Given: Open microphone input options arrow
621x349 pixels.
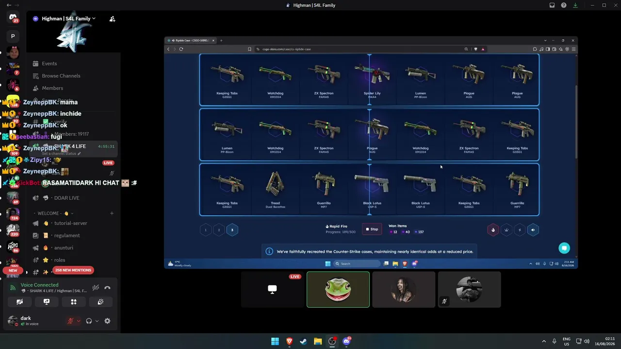Looking at the screenshot, I should (79, 321).
